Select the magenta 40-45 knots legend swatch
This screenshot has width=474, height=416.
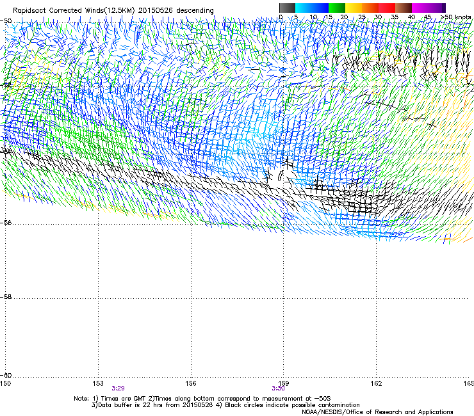(x=420, y=8)
